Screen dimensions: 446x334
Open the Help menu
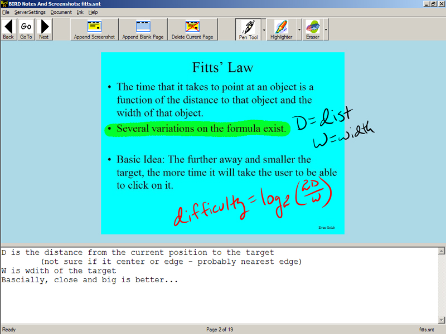[x=93, y=12]
